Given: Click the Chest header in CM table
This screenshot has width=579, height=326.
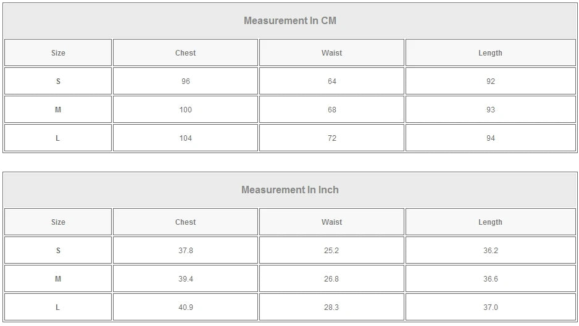Looking at the screenshot, I should tap(185, 53).
